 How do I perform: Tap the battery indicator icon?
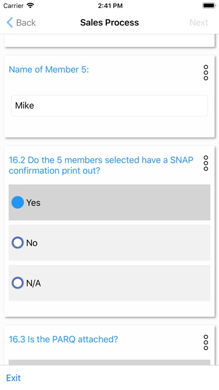209,6
